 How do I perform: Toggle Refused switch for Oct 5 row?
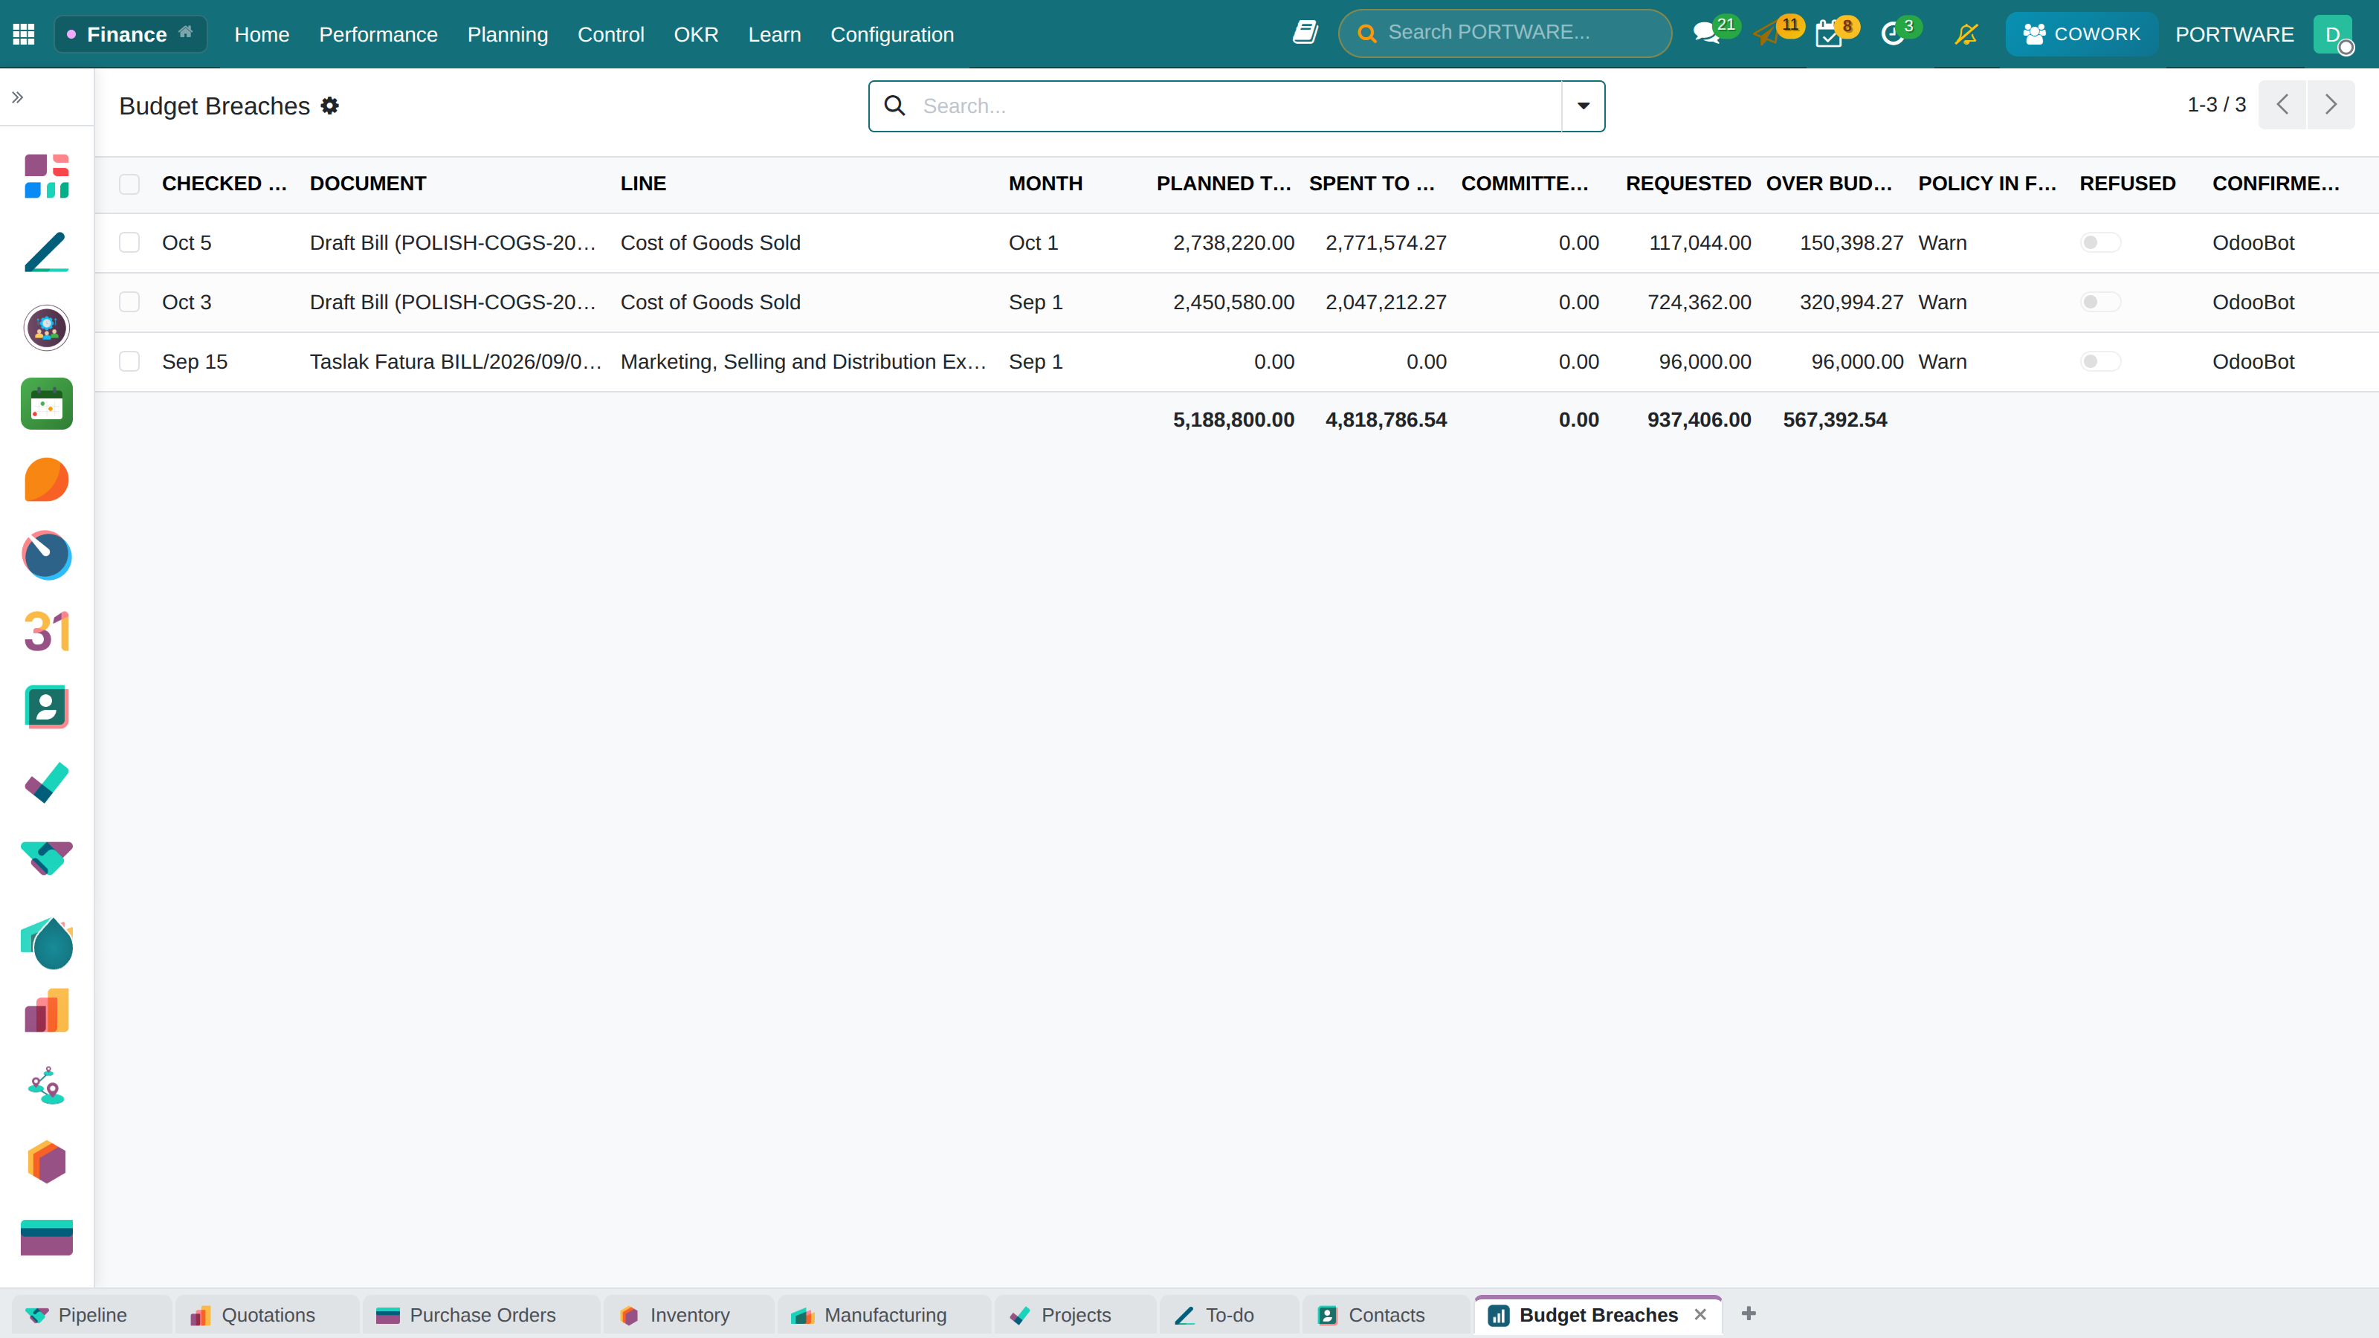point(2100,243)
